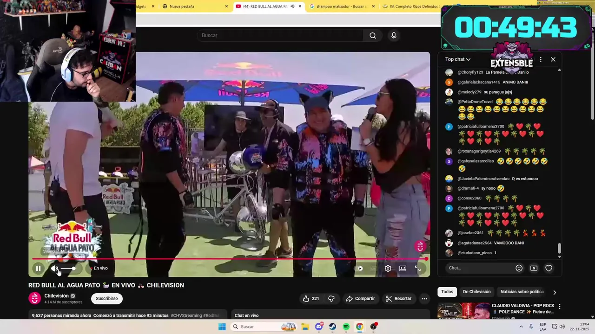595x334 pixels.
Task: Open Chilevisión channel name link
Action: [x=56, y=295]
